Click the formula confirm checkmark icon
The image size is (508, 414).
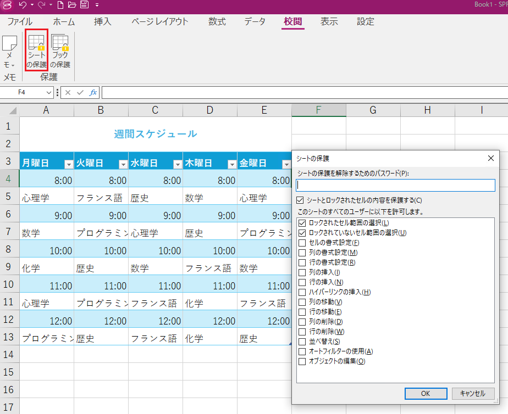click(x=80, y=92)
